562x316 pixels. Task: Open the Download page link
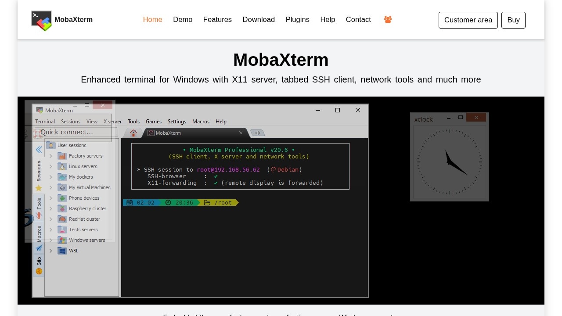[259, 19]
